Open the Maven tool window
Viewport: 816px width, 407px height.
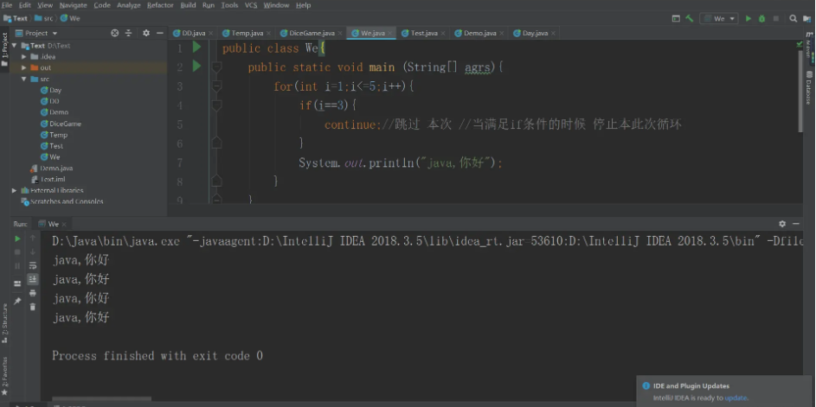click(809, 45)
